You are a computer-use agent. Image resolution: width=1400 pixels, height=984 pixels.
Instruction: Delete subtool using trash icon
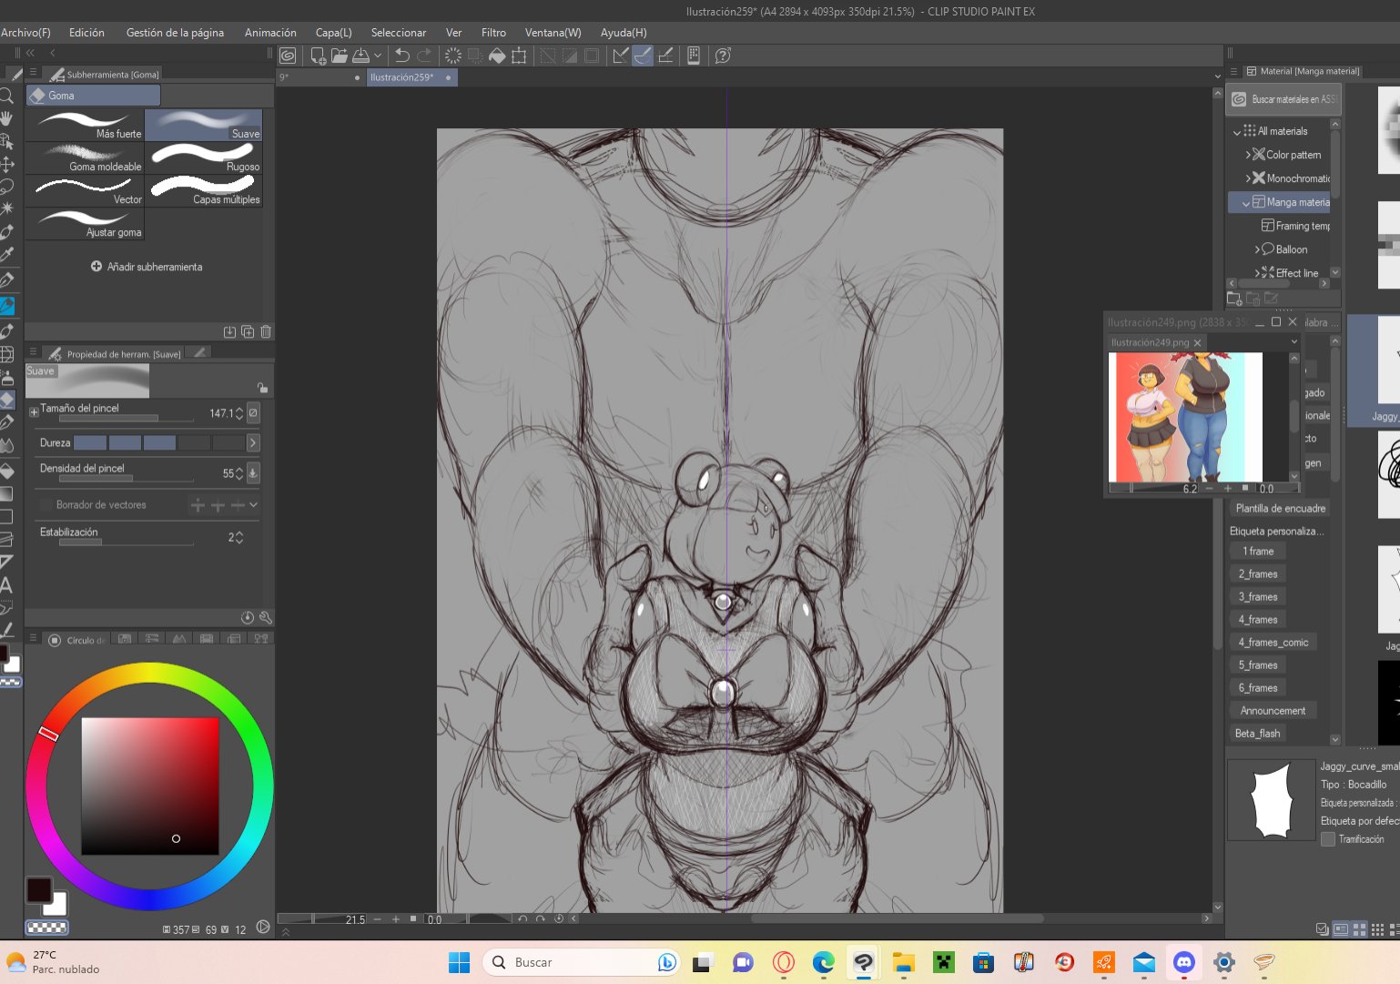(x=266, y=332)
